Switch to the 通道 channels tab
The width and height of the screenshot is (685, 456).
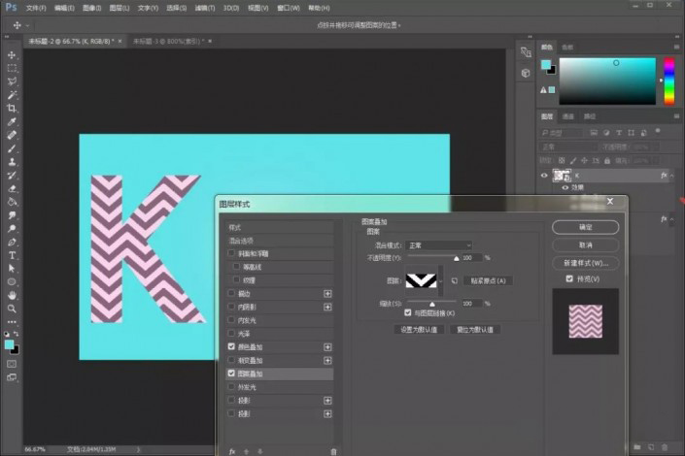click(x=568, y=116)
